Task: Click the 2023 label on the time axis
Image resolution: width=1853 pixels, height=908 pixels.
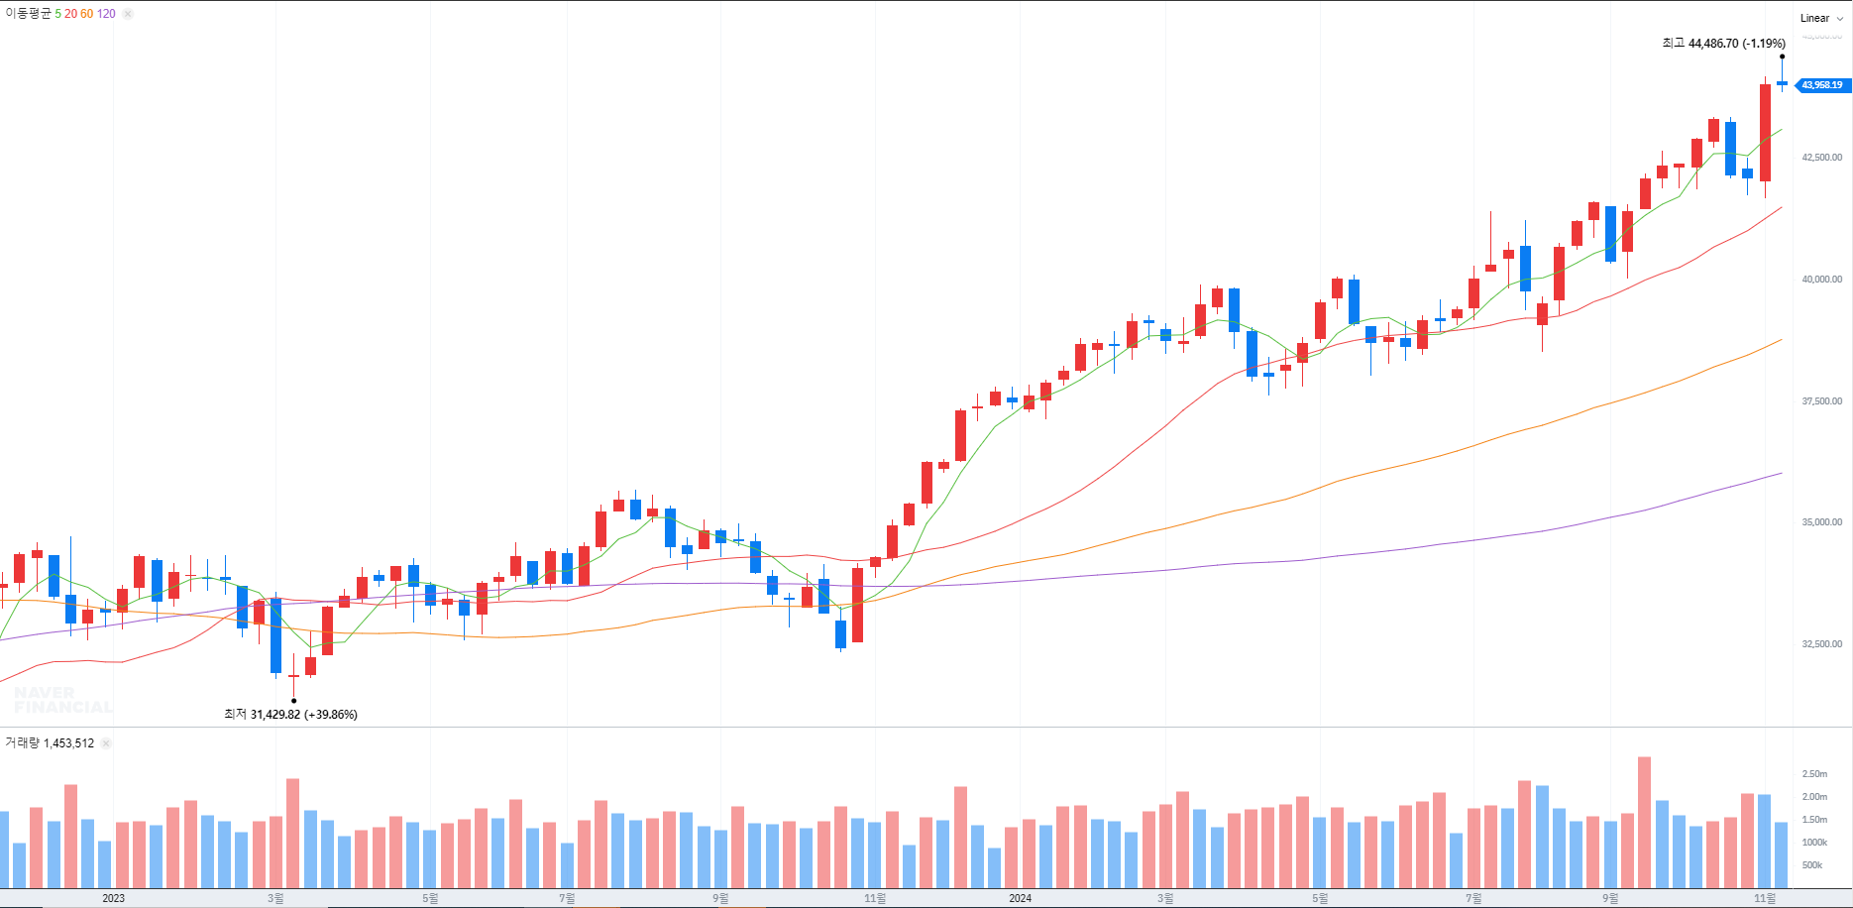Action: 114,898
